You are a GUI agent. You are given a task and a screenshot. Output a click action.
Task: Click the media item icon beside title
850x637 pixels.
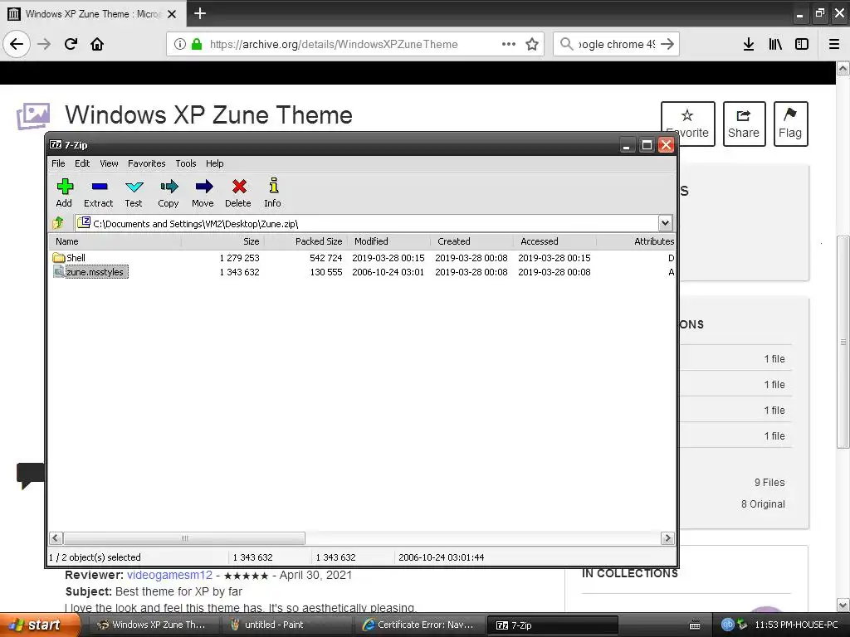(33, 116)
